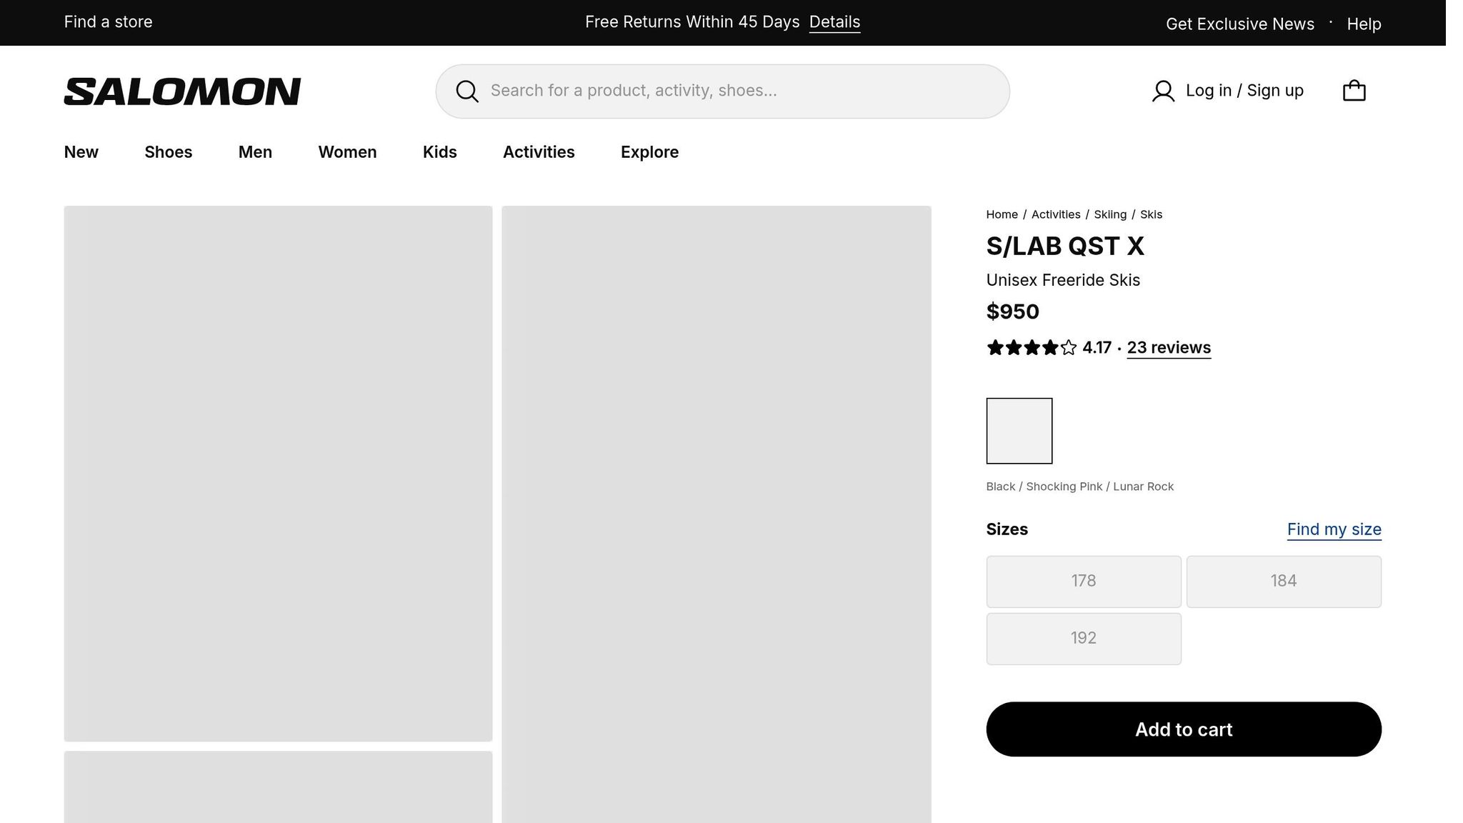
Task: Select size 184
Action: [1283, 582]
